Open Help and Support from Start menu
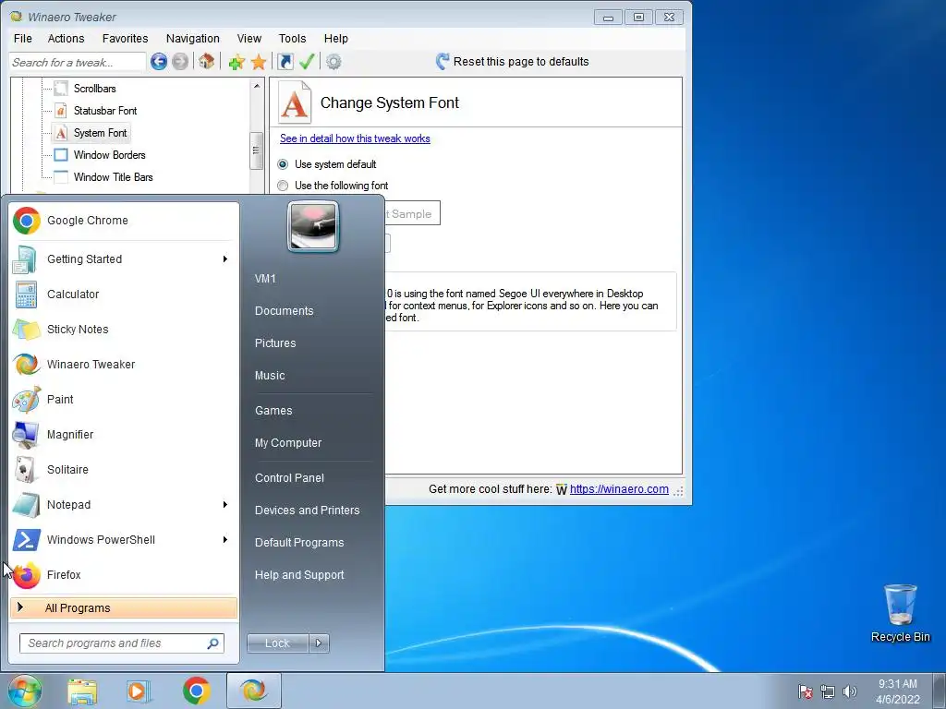The width and height of the screenshot is (946, 709). tap(299, 575)
